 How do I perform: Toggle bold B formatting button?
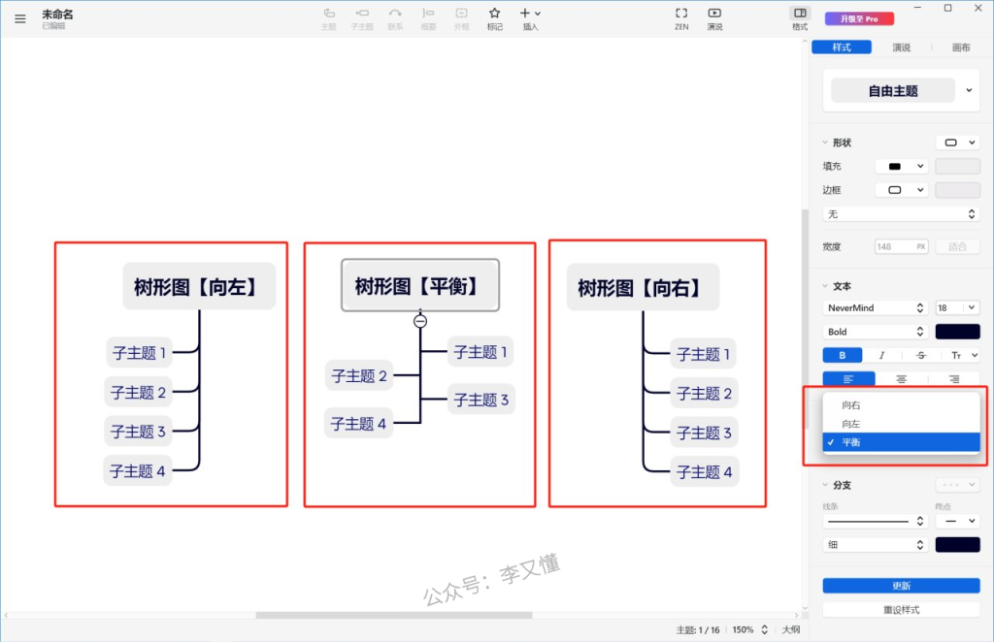[842, 356]
